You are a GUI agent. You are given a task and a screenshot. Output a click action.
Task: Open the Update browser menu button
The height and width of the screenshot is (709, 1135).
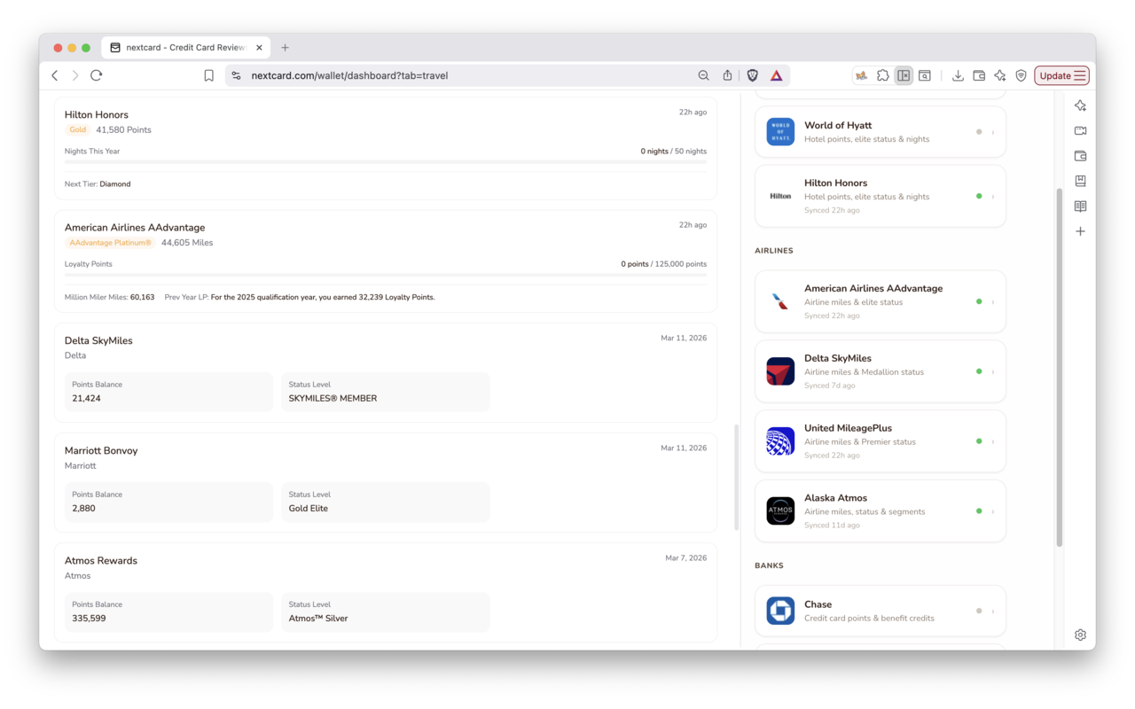pyautogui.click(x=1061, y=75)
